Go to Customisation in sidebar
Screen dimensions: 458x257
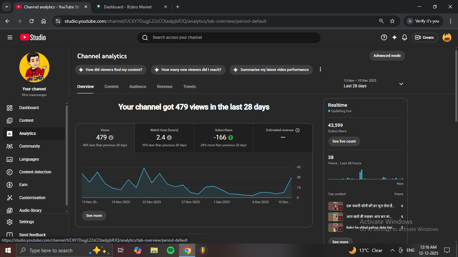[32, 198]
